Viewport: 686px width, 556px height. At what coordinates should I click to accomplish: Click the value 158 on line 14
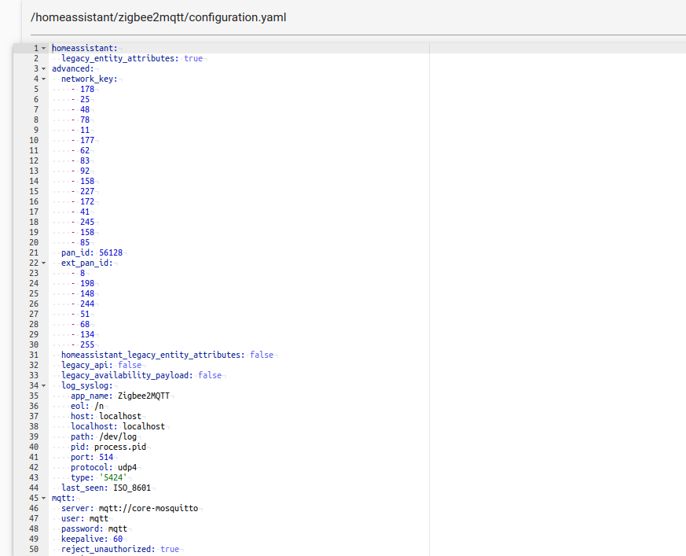click(87, 181)
